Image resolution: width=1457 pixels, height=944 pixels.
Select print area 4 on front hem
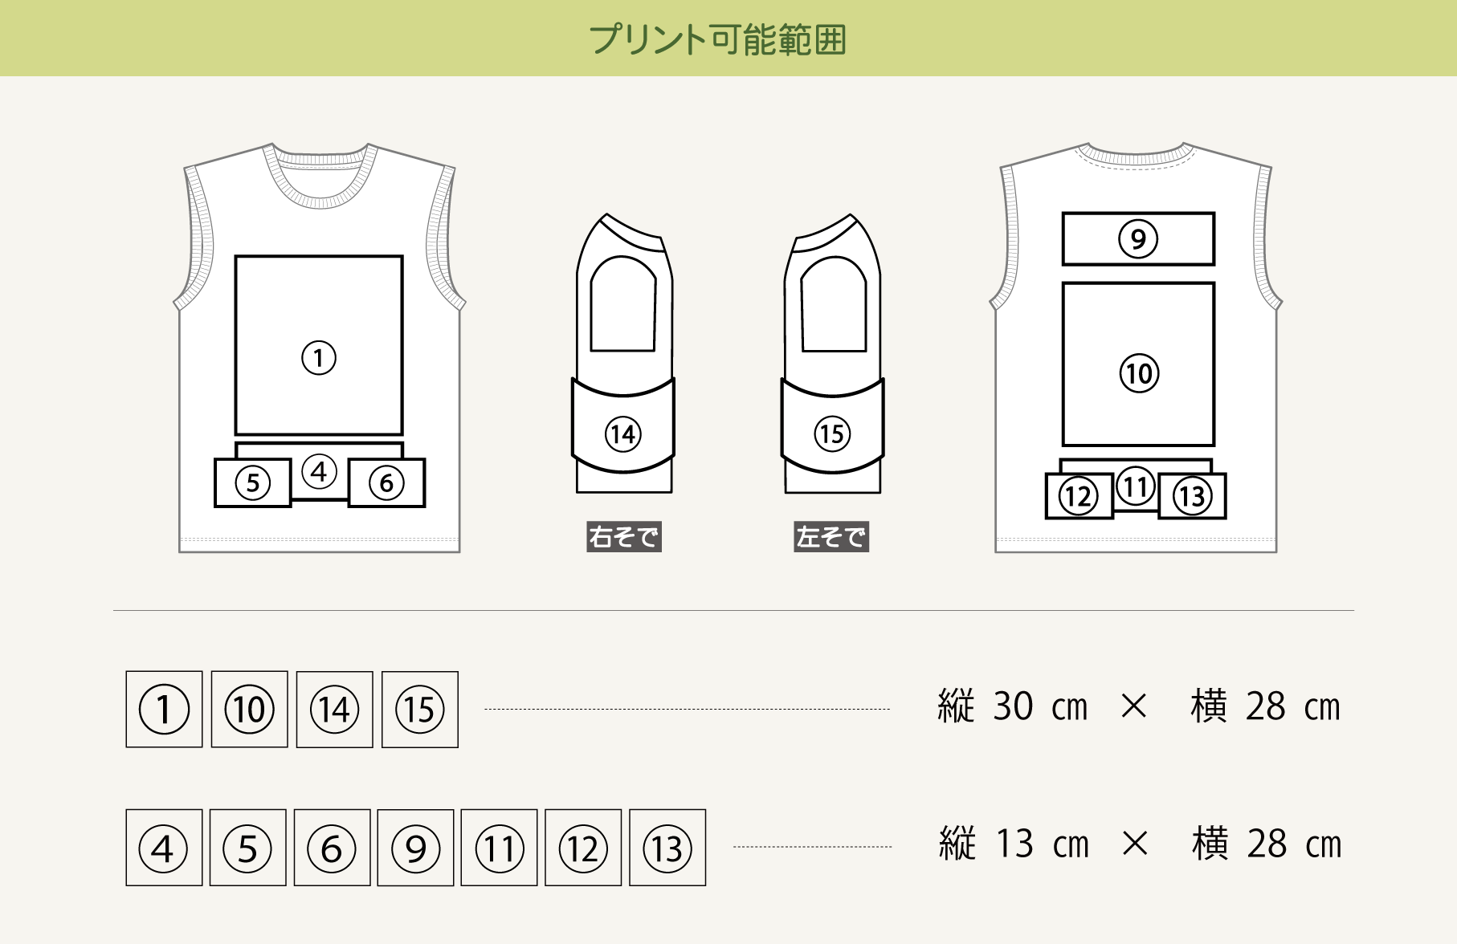pyautogui.click(x=319, y=471)
